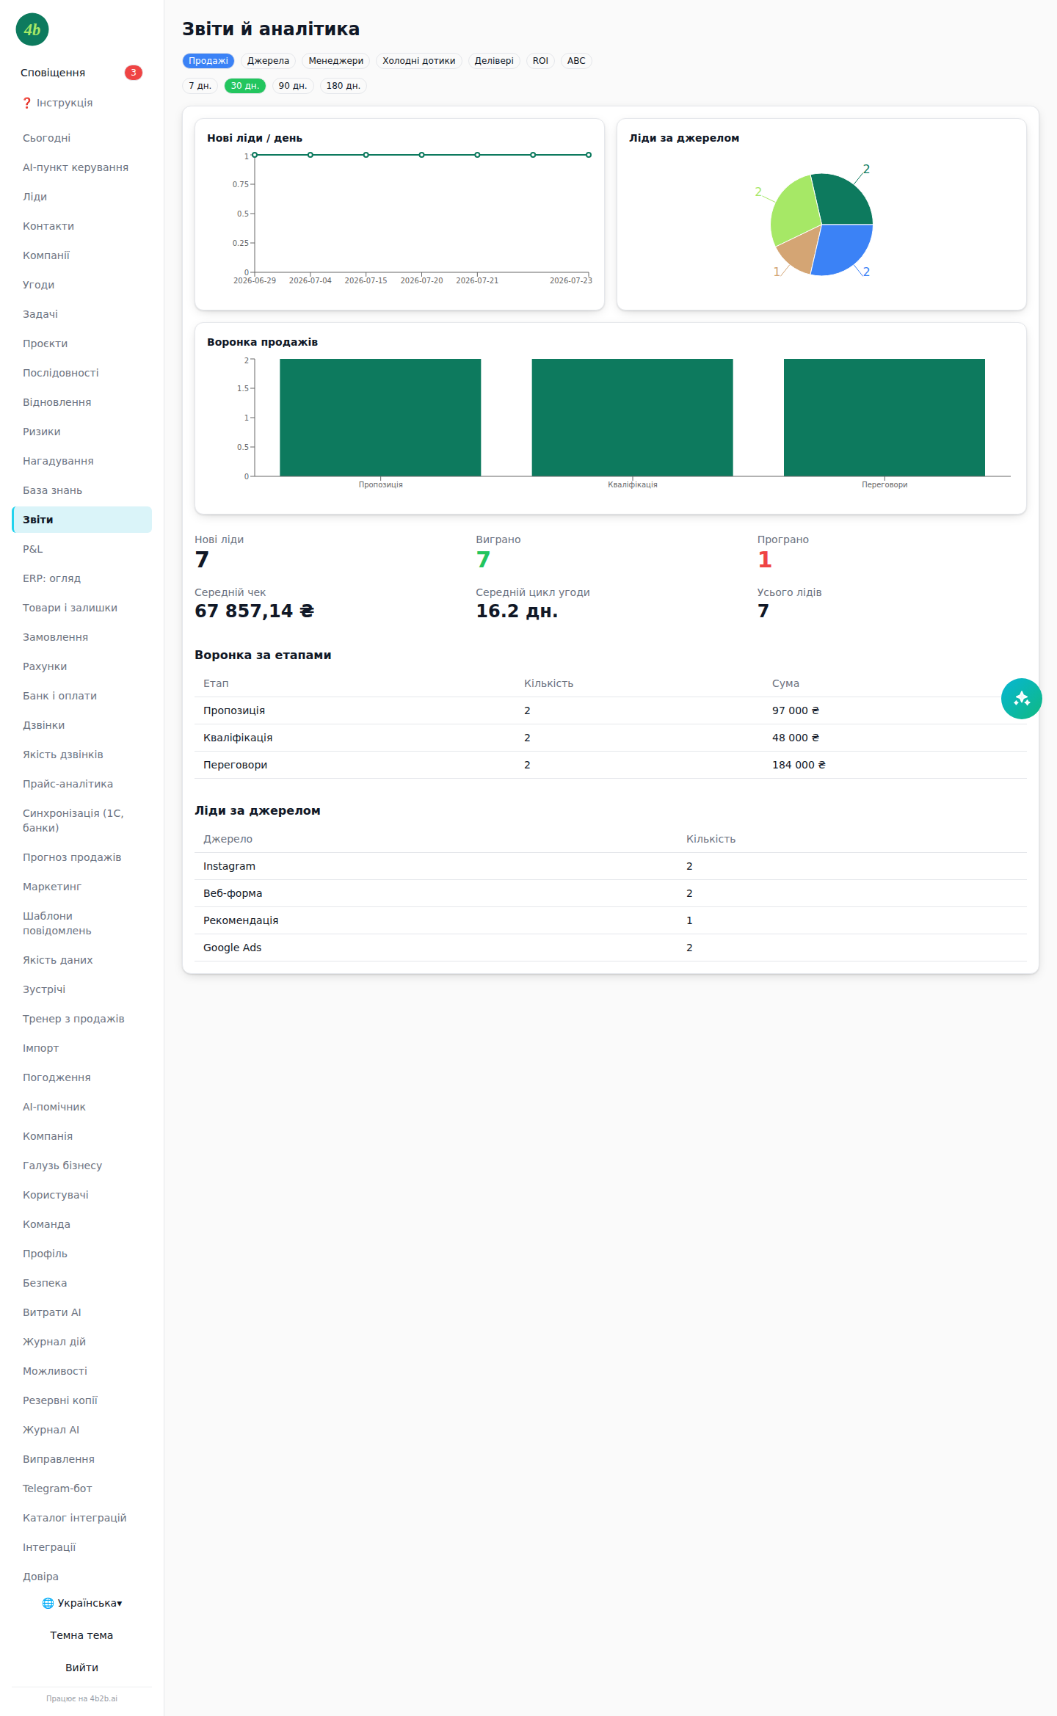1057x1716 pixels.
Task: Open the Звіти sidebar item
Action: (81, 520)
